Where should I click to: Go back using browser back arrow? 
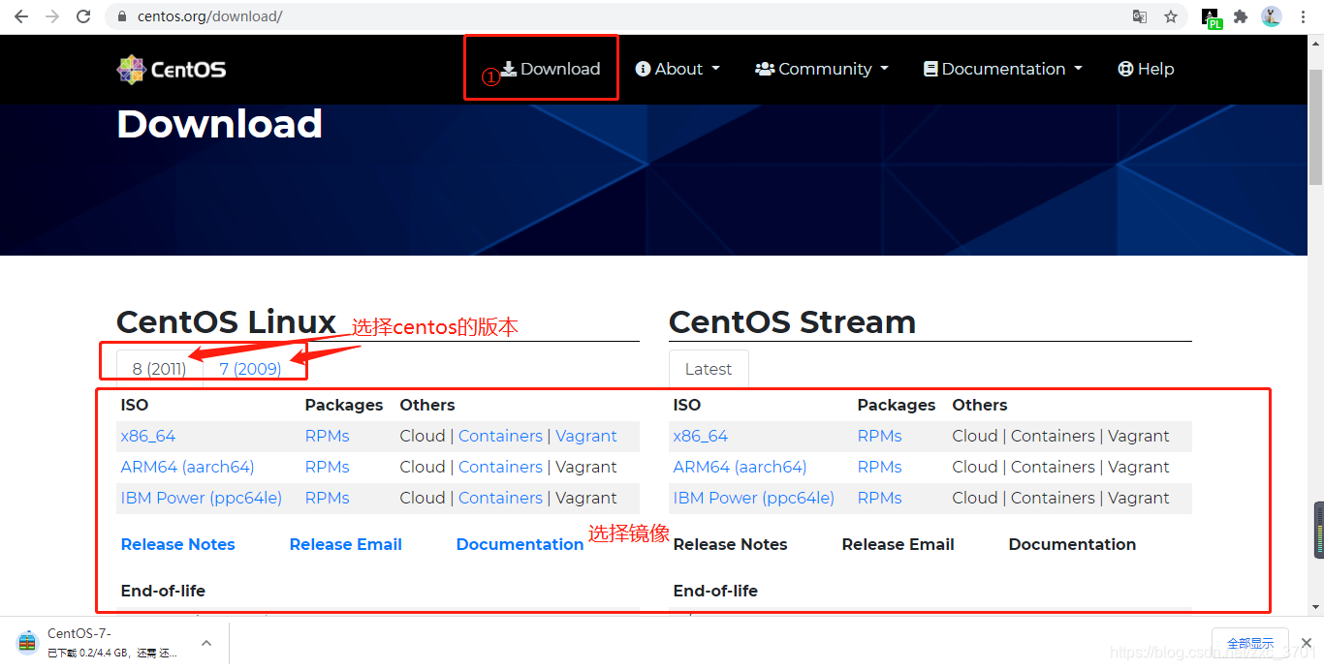21,16
